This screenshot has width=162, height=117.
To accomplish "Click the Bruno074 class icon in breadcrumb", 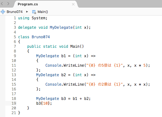I will coord(3,12).
